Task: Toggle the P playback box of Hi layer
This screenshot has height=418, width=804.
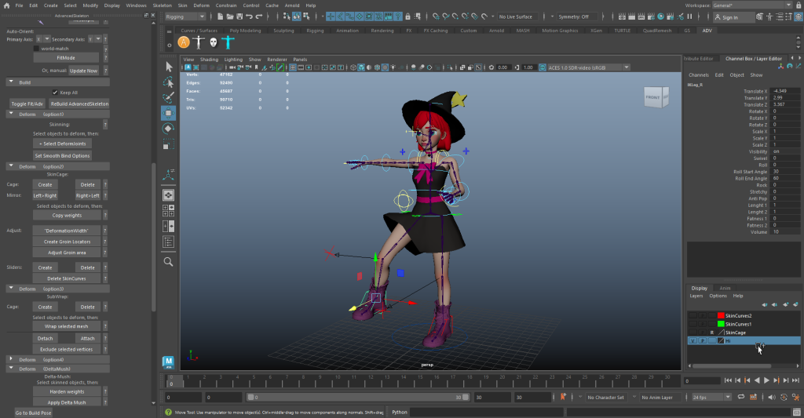Action: pyautogui.click(x=703, y=340)
